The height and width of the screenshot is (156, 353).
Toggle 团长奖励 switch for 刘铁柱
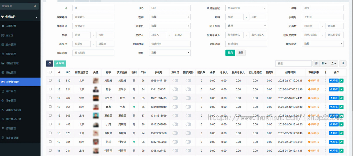pos(188,80)
